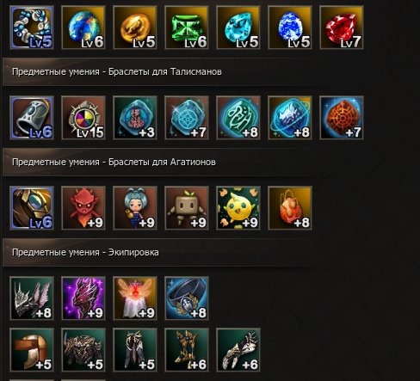This screenshot has width=420, height=381.
Task: Select the red ruby Lv7 gem
Action: click(x=342, y=28)
